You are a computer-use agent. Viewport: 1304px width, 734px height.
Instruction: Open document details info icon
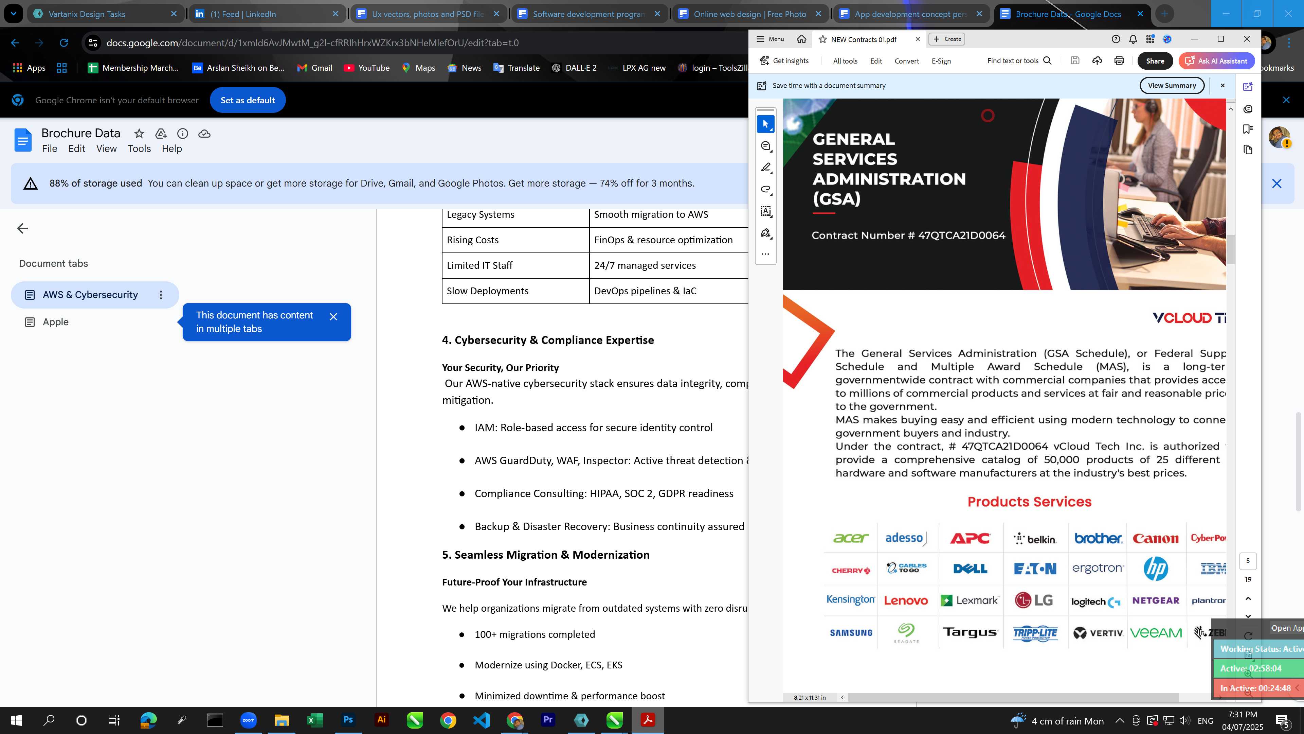(183, 134)
